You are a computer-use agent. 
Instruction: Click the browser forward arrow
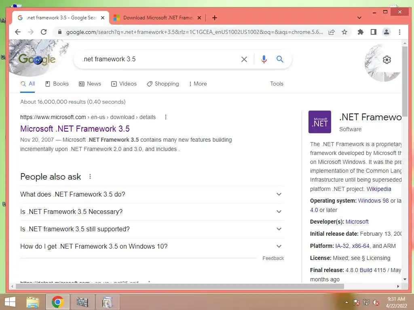click(x=31, y=32)
